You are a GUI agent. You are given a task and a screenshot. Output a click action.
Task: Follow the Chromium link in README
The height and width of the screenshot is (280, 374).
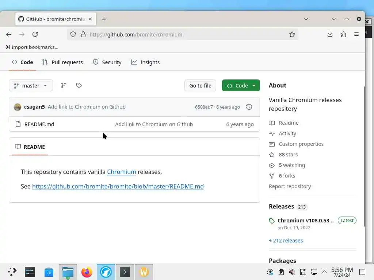[x=122, y=172]
